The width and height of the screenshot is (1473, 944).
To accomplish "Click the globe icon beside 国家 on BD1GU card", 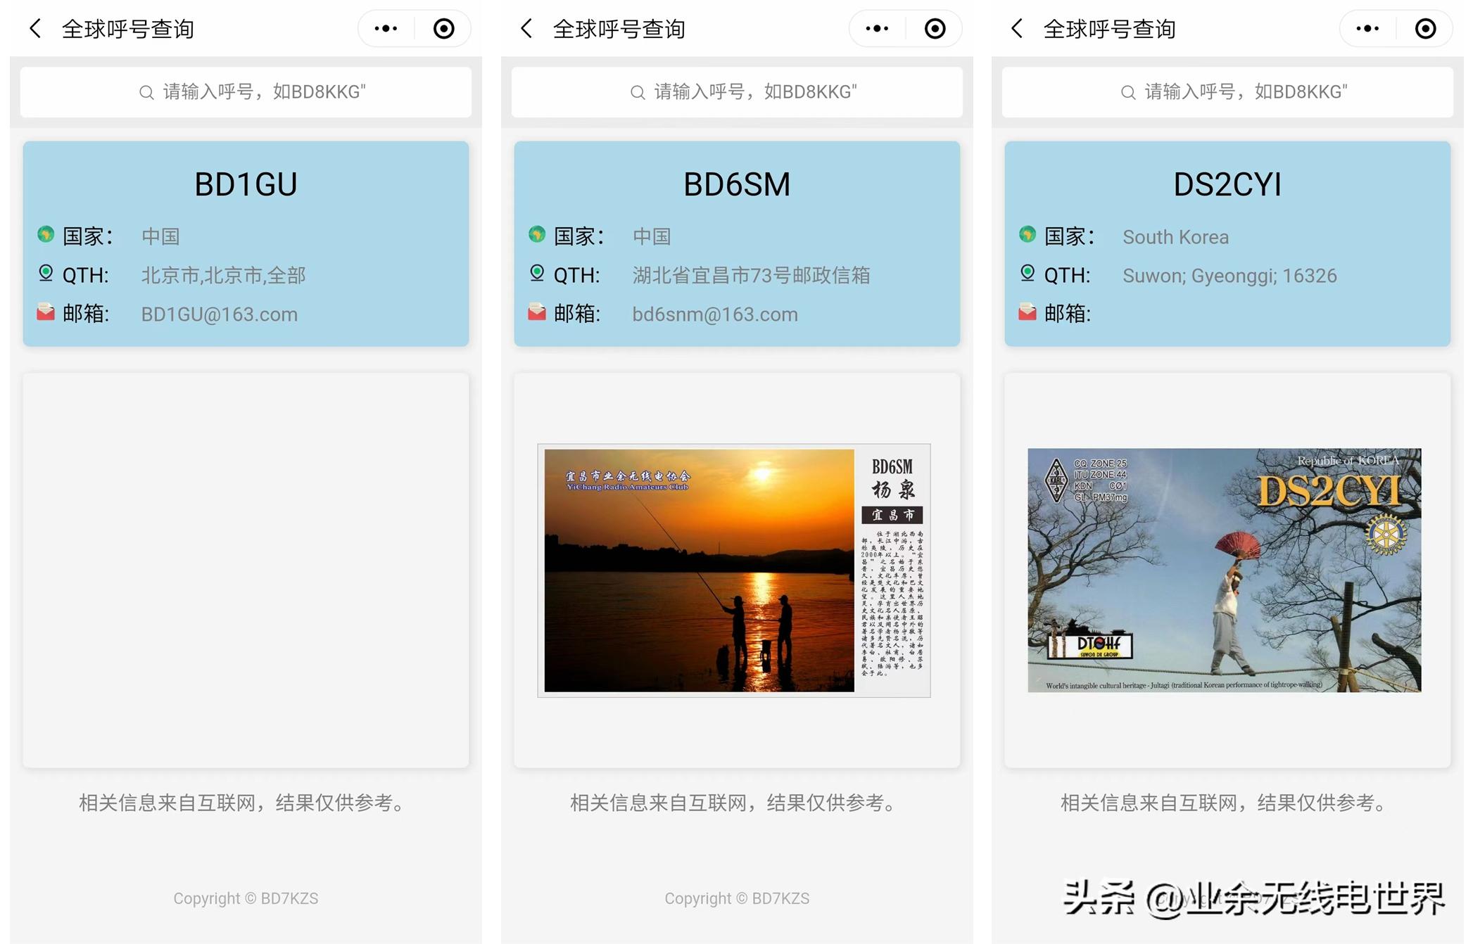I will point(46,236).
